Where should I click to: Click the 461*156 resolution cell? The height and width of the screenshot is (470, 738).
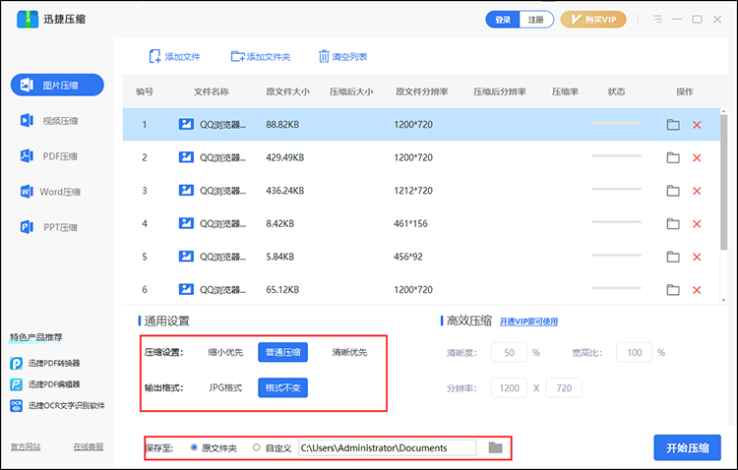411,223
